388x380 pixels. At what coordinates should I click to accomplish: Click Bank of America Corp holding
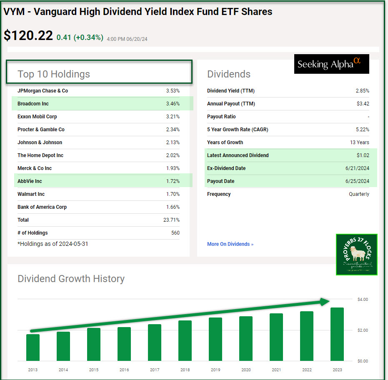(x=42, y=207)
